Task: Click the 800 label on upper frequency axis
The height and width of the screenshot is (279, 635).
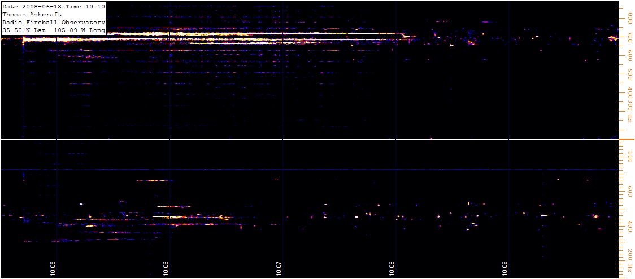Action: [630, 19]
